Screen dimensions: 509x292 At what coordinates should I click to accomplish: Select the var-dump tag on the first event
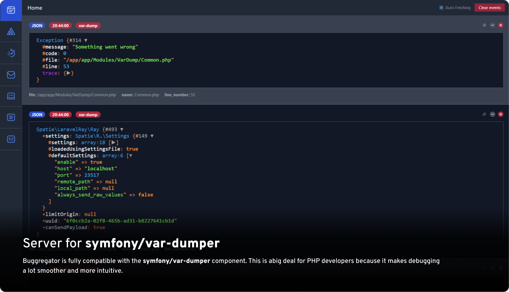[88, 25]
